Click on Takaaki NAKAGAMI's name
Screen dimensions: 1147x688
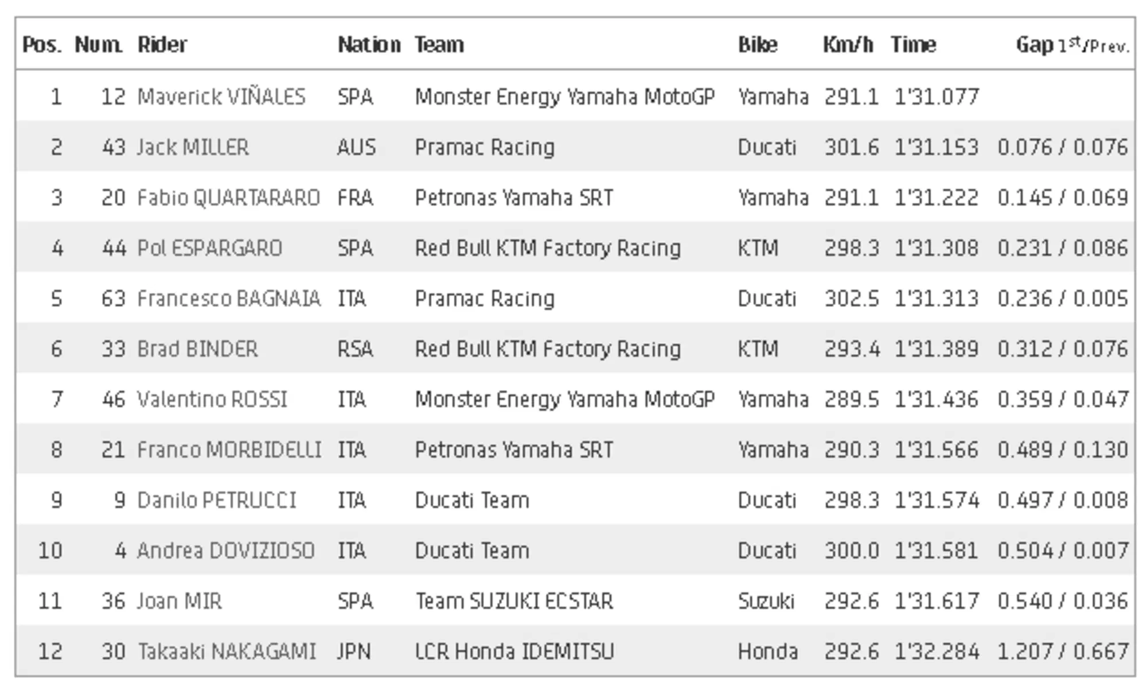point(227,651)
